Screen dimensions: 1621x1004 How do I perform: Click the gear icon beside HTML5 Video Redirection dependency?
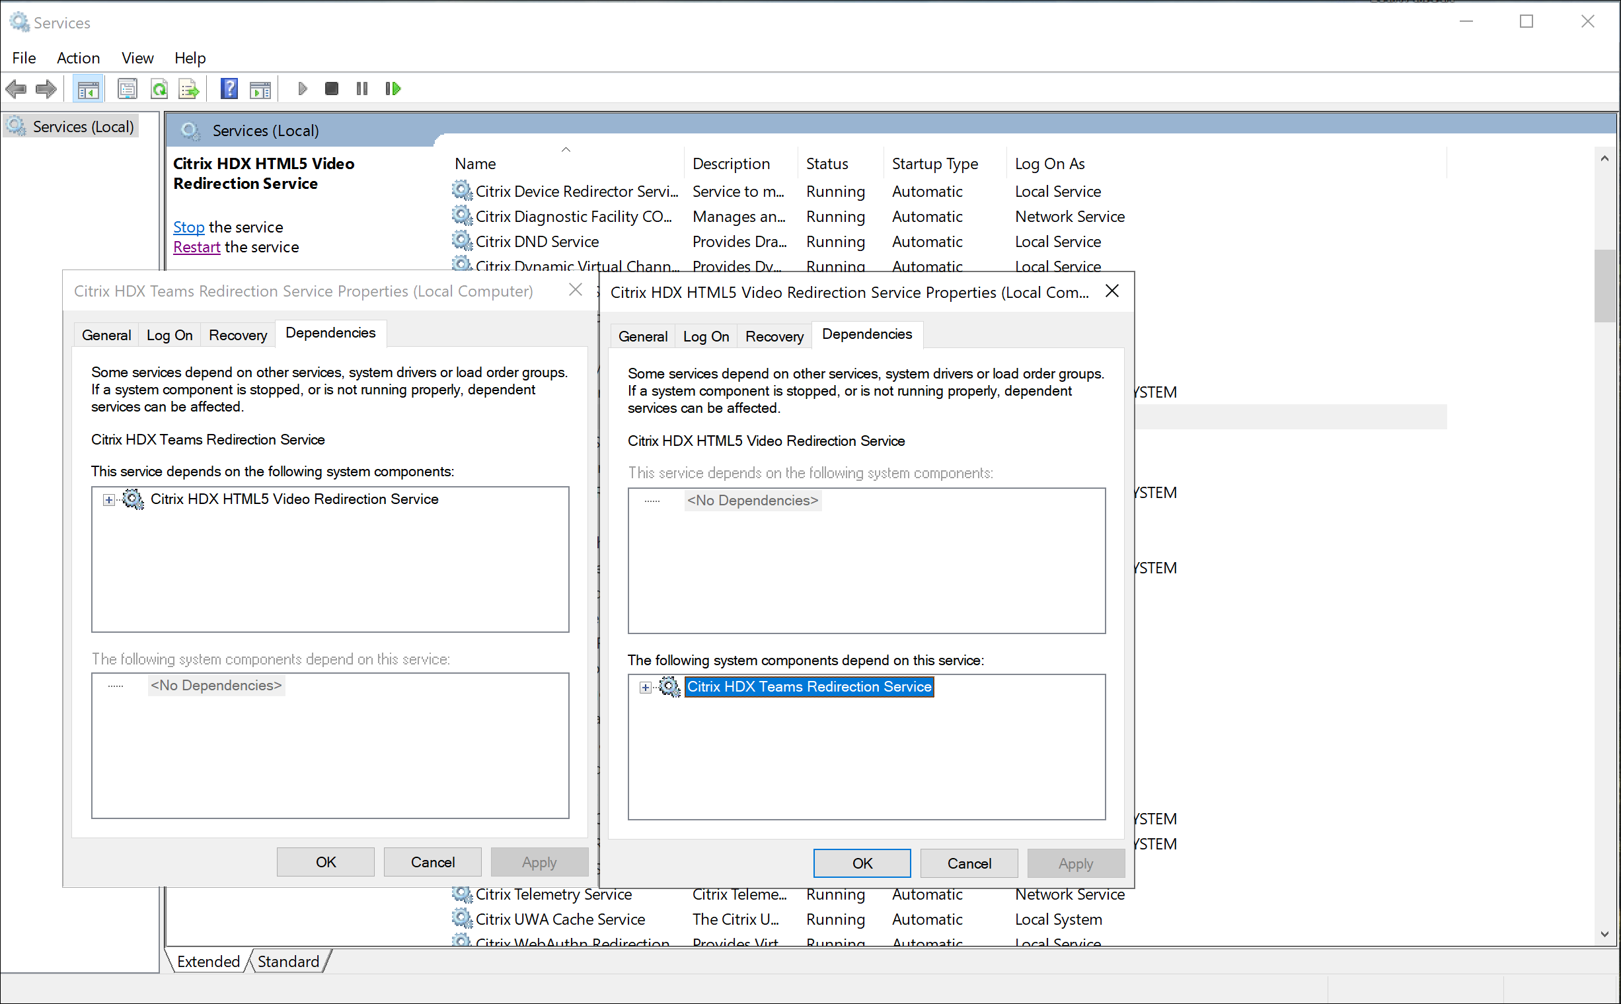pyautogui.click(x=133, y=499)
